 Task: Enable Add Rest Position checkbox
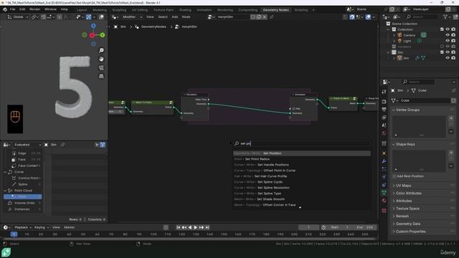click(x=394, y=176)
